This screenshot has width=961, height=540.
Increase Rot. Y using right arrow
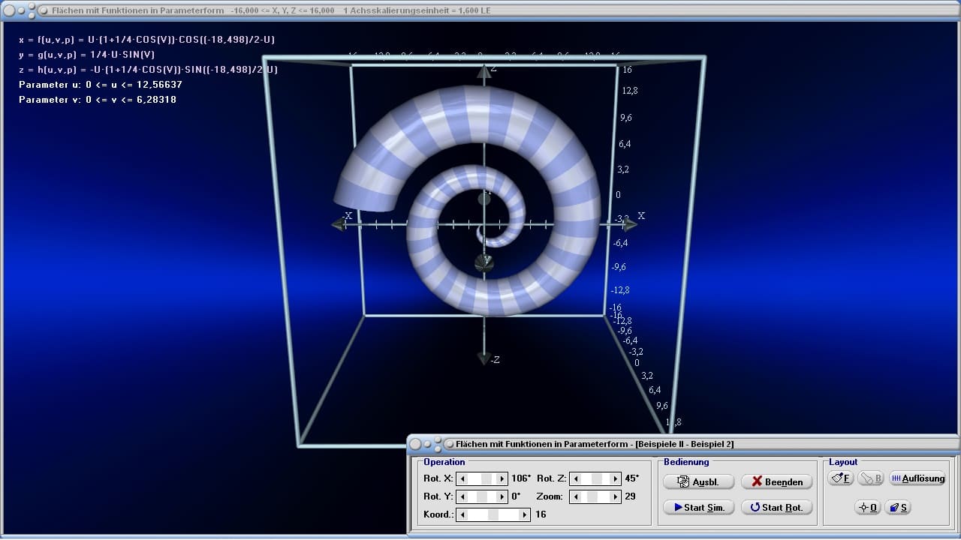(x=503, y=496)
